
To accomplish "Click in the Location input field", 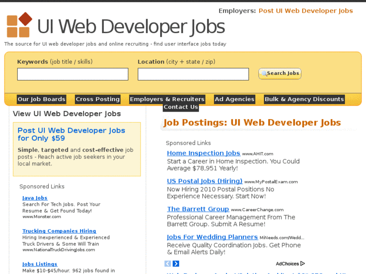I will (193, 74).
